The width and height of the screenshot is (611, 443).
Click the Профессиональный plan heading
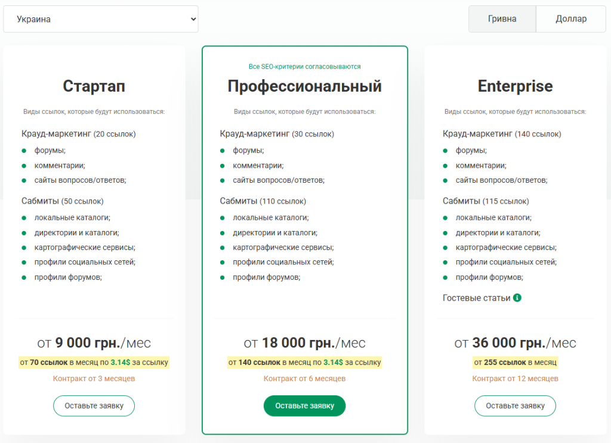click(304, 86)
